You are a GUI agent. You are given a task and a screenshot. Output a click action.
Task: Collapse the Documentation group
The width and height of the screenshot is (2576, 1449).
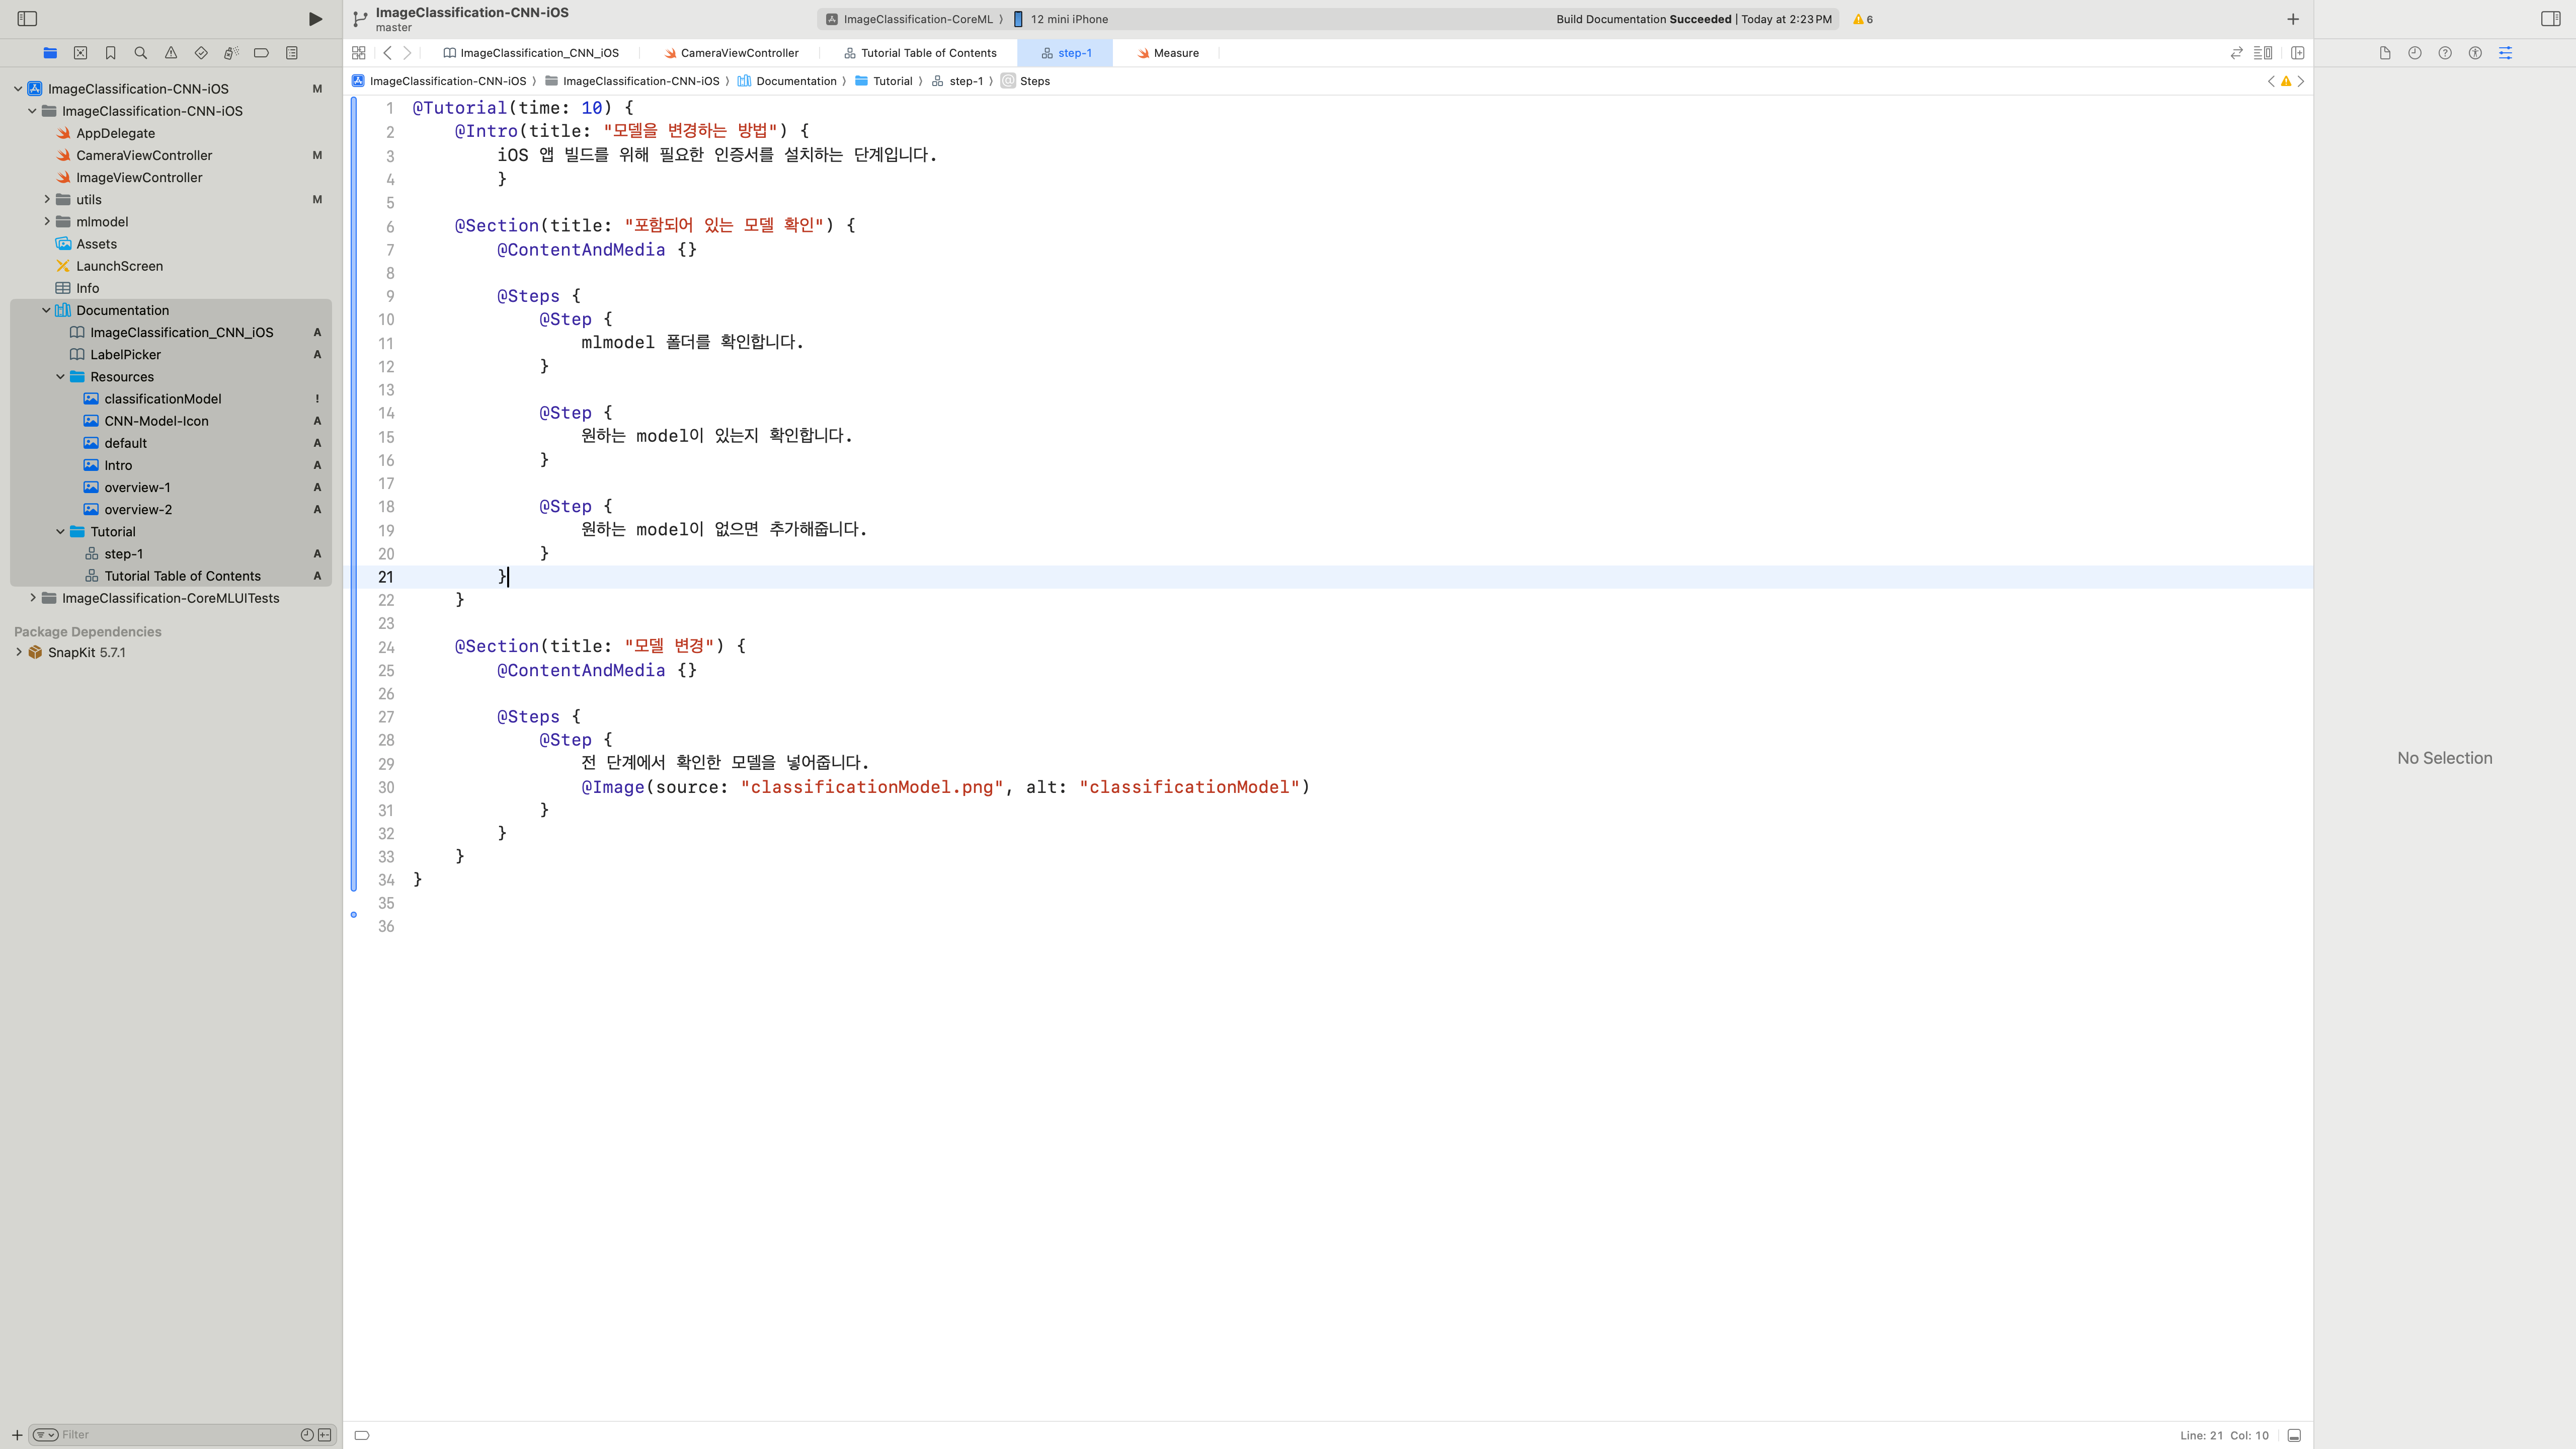click(46, 310)
